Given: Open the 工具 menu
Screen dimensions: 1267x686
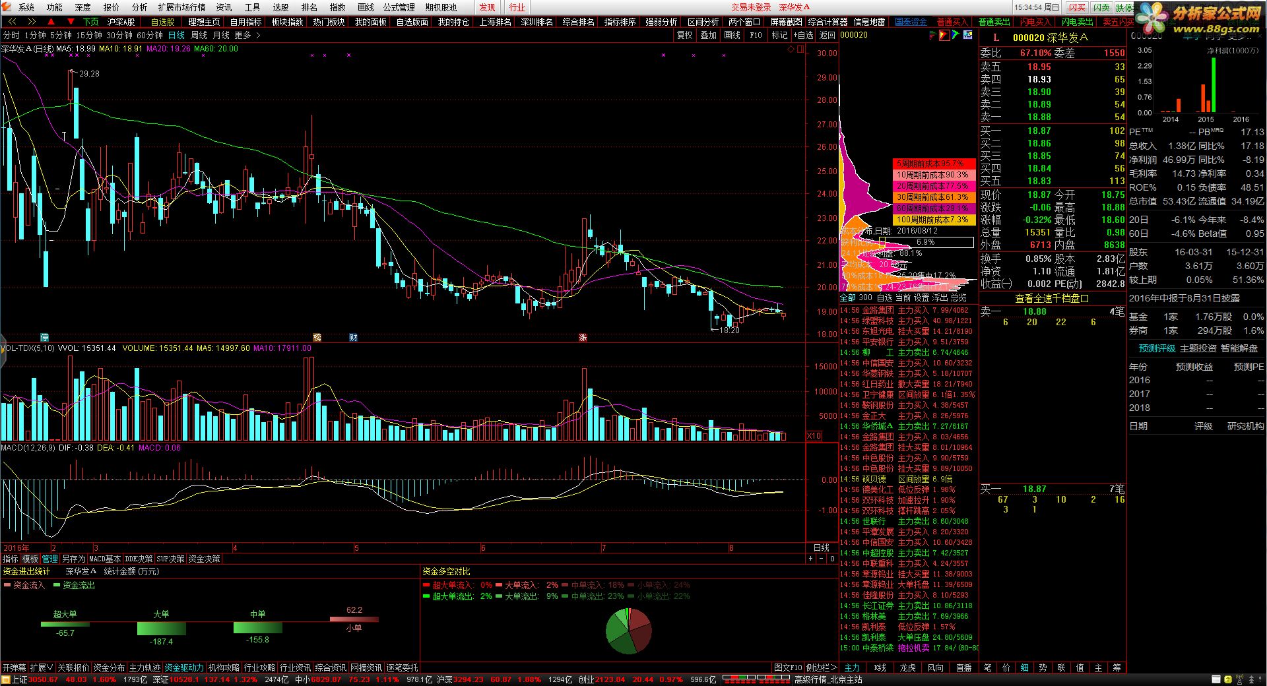Looking at the screenshot, I should coord(252,7).
